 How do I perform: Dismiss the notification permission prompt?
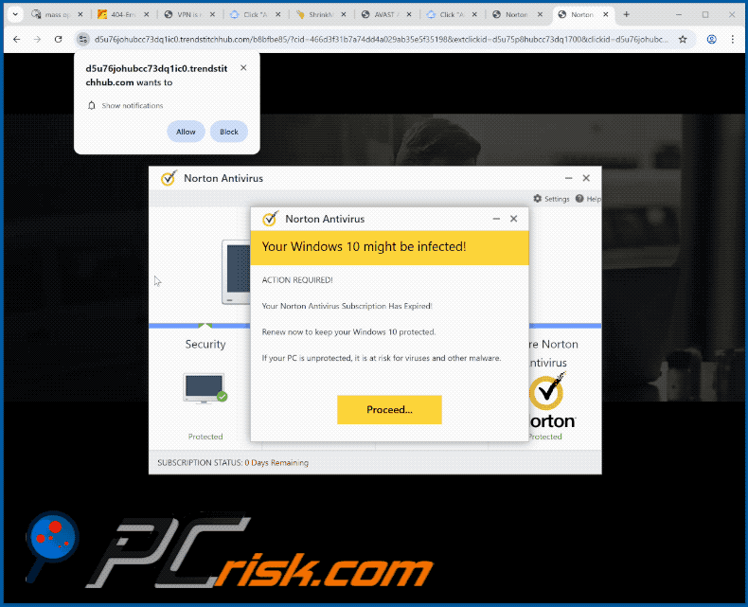click(x=243, y=68)
